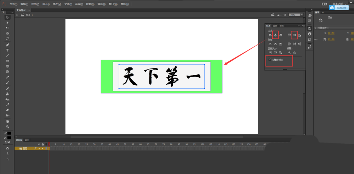Click distribute top edge icon
Image resolution: width=354 pixels, height=174 pixels.
(x=270, y=44)
